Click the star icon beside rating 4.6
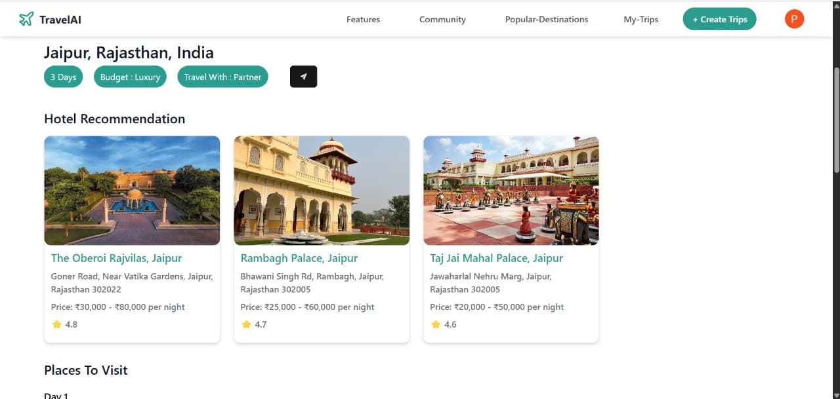The image size is (840, 399). (x=436, y=324)
